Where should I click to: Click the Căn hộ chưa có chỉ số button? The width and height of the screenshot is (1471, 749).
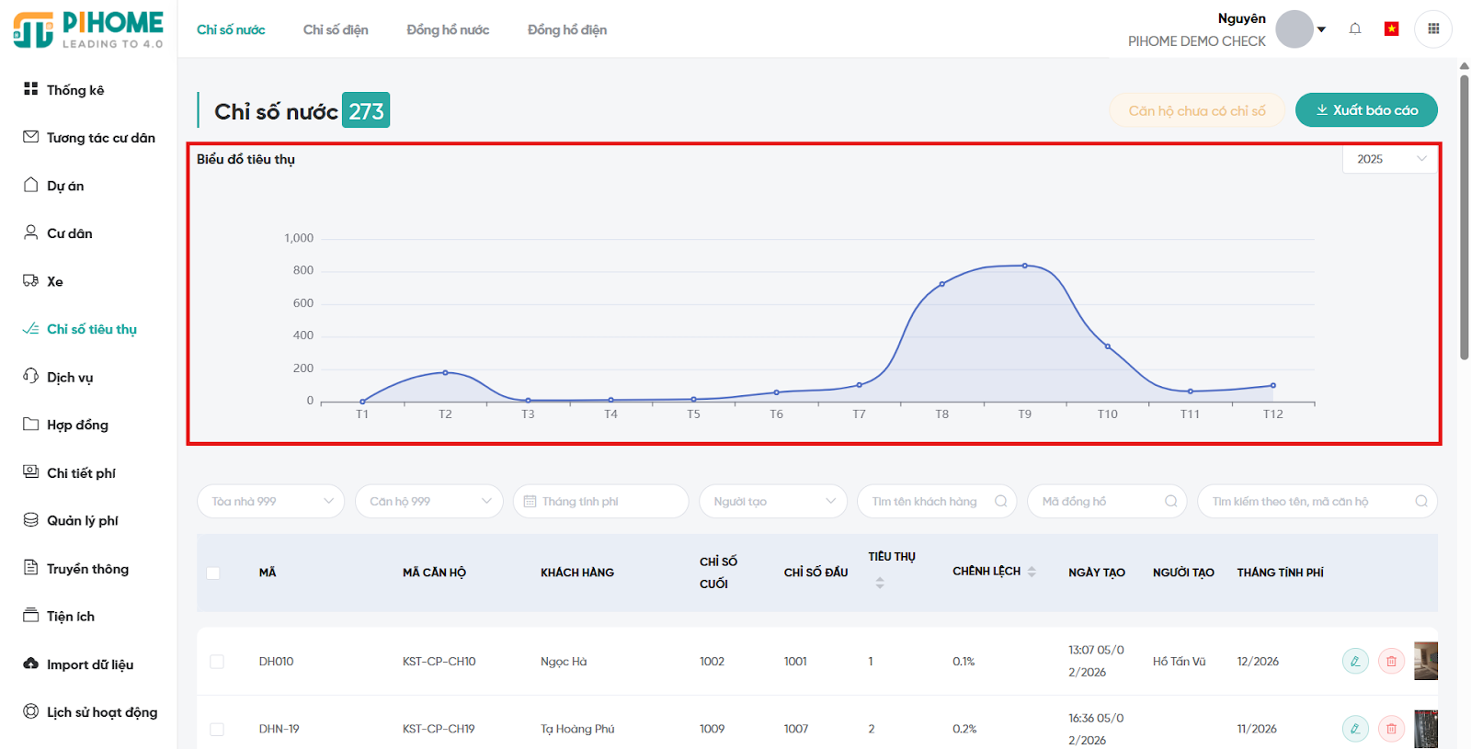1196,110
